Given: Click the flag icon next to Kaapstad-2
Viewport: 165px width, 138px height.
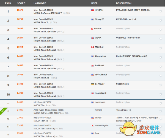Looking at the screenshot, I should pyautogui.click(x=92, y=93).
